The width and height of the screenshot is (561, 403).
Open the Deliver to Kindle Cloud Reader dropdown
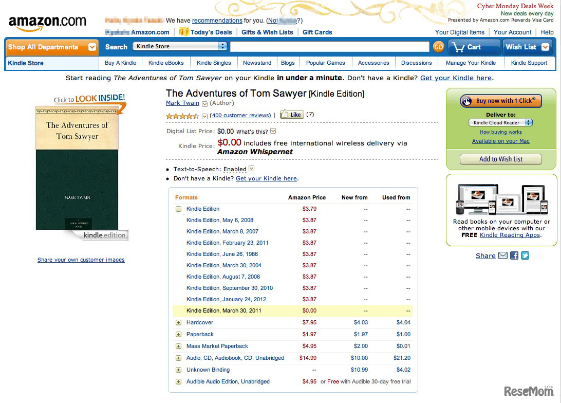pos(500,122)
